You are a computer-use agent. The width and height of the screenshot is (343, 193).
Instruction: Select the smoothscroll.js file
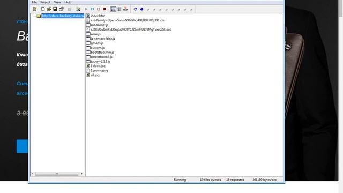pos(101,57)
